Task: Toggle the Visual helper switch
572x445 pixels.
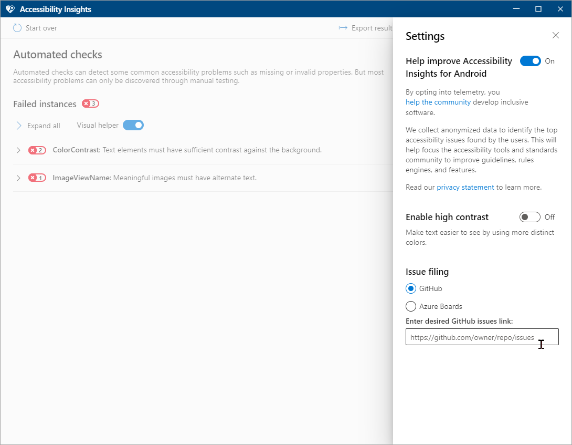Action: 133,126
